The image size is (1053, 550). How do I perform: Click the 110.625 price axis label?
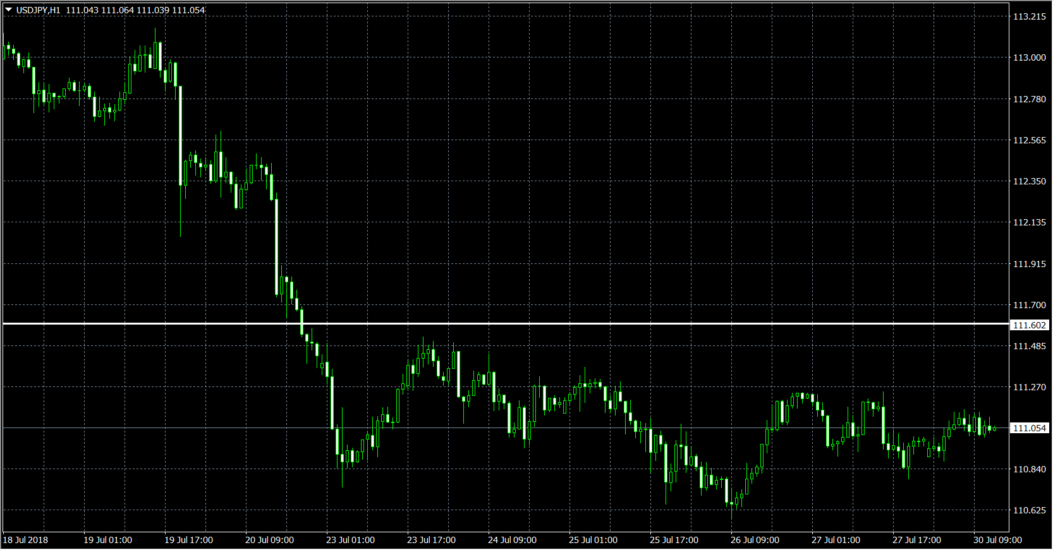[1029, 510]
